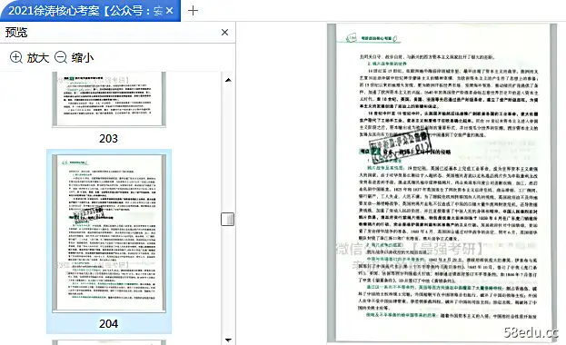Click the 放大 zoom-in magnifier icon
The image size is (566, 345).
15,57
